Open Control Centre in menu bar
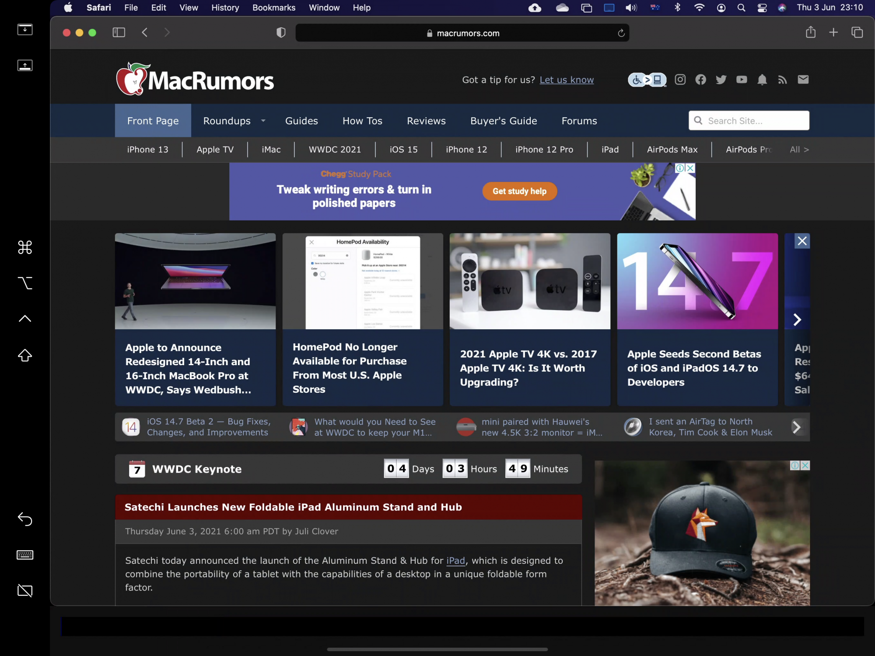Viewport: 875px width, 656px height. point(762,7)
